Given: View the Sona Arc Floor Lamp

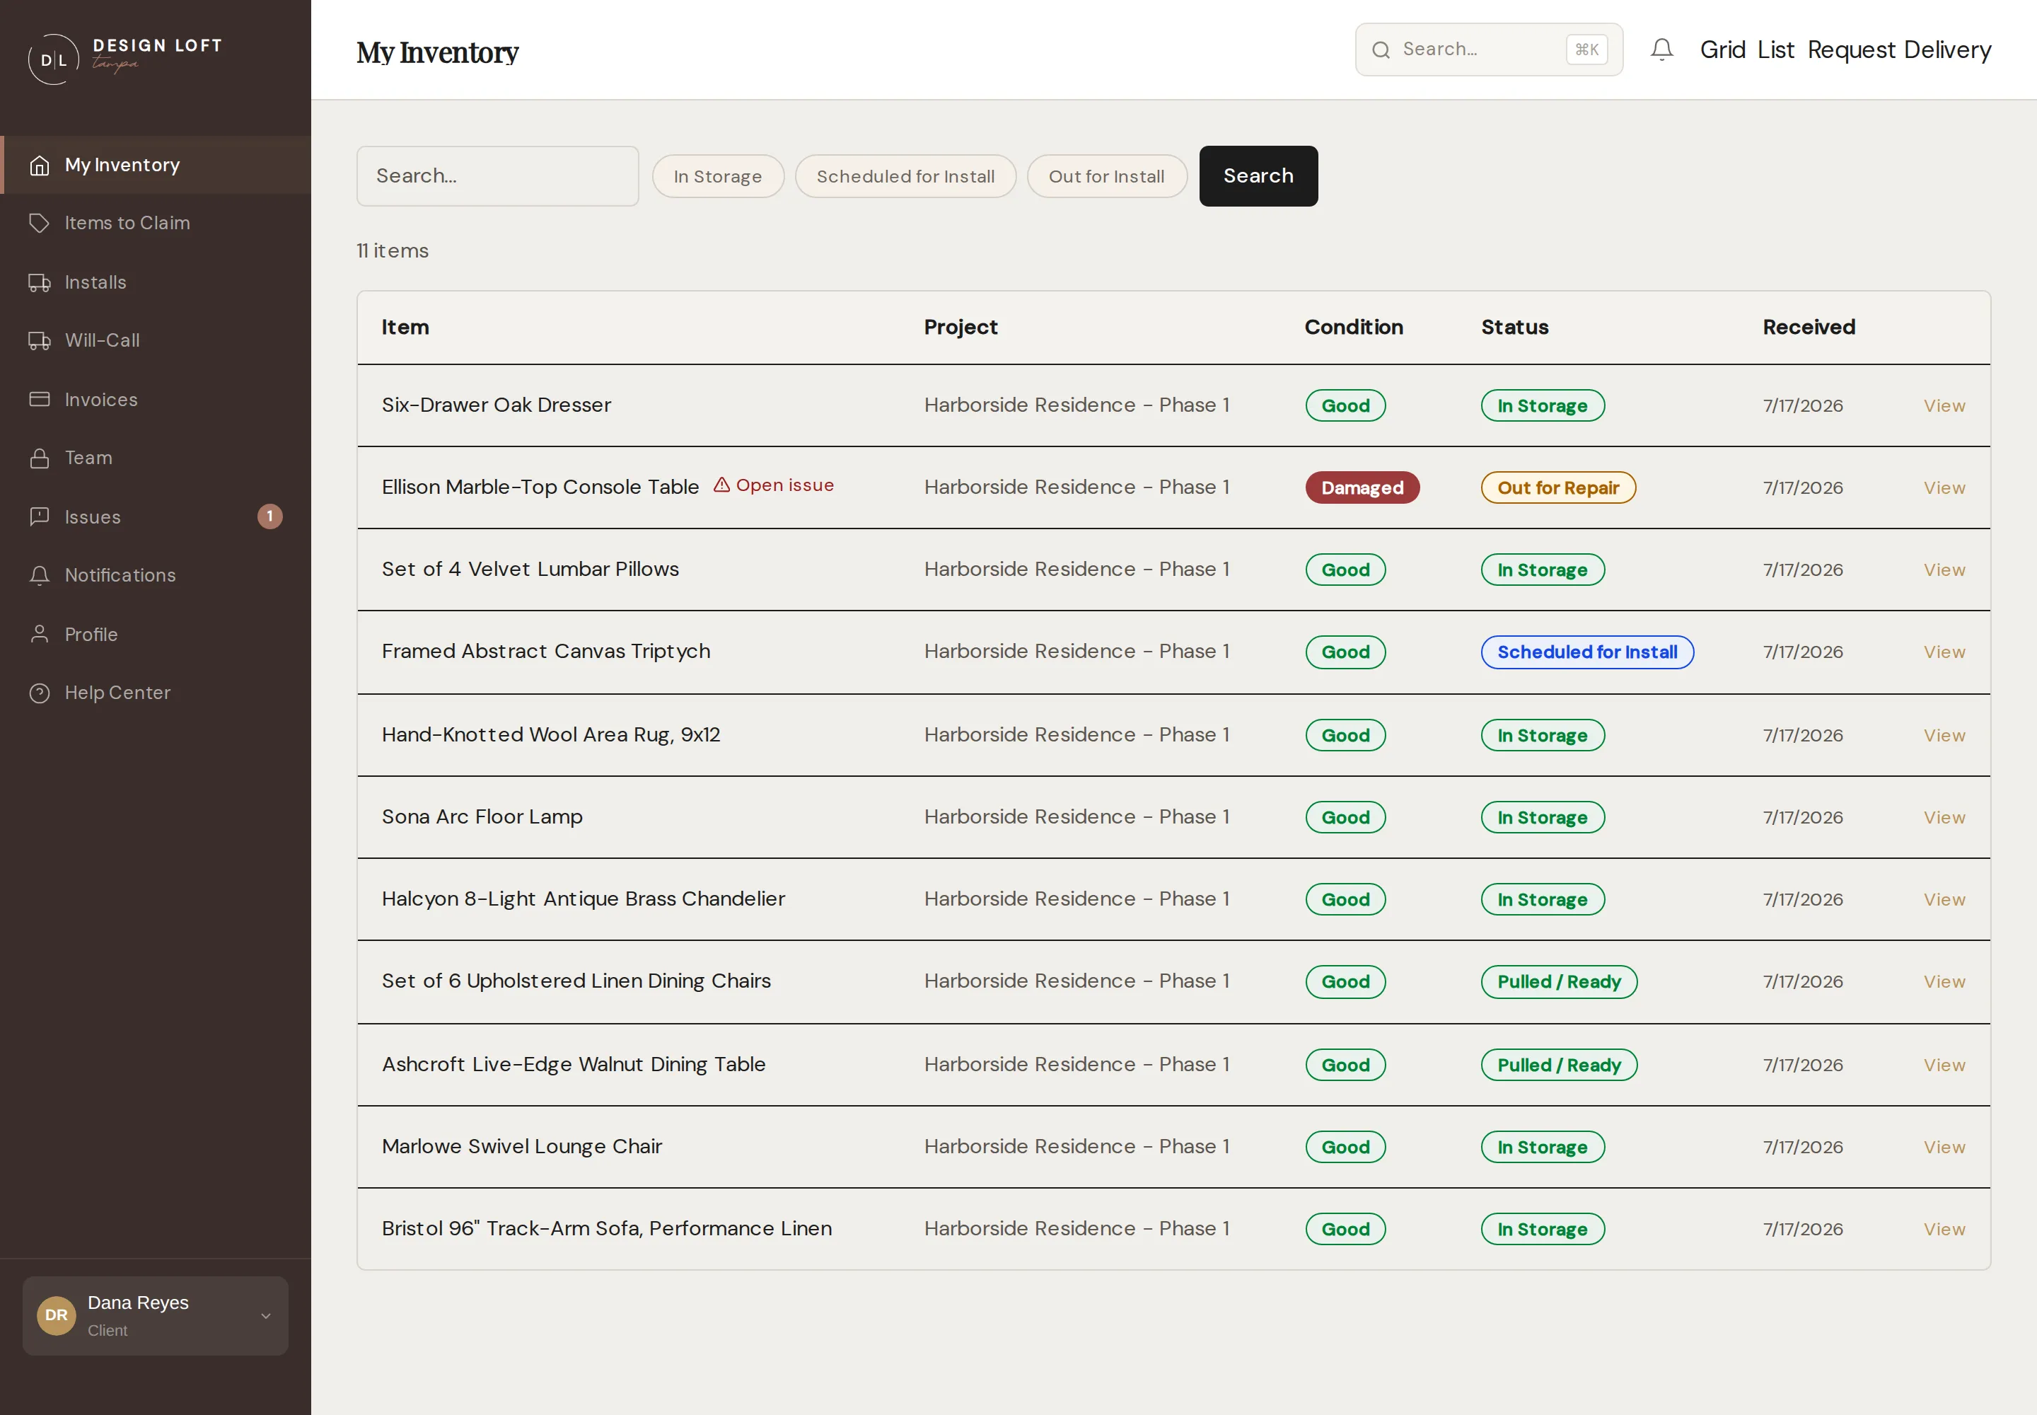Looking at the screenshot, I should click(1944, 817).
